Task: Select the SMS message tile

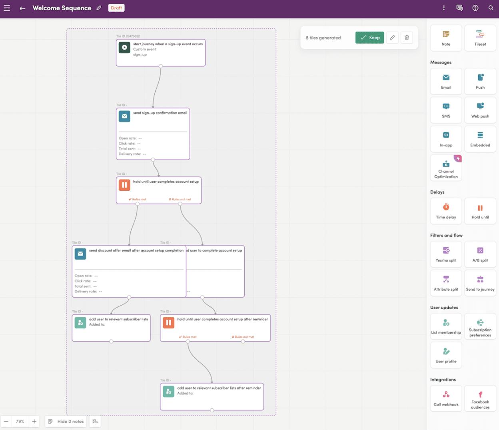Action: (x=446, y=110)
